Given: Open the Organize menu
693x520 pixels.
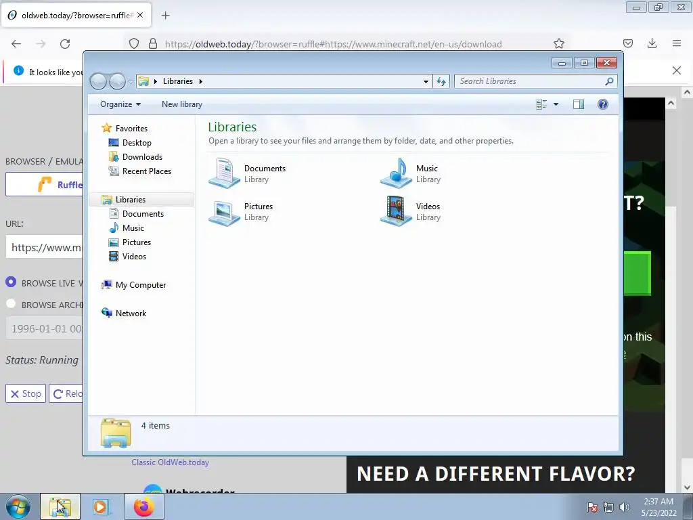Looking at the screenshot, I should click(x=120, y=104).
